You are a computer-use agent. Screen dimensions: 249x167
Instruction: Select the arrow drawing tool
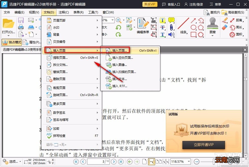193,21
